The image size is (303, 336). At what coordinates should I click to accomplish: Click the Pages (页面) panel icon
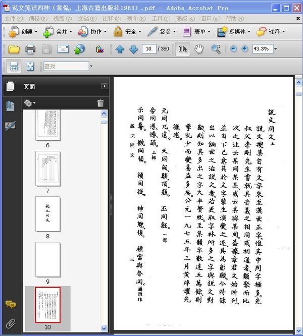pyautogui.click(x=10, y=86)
